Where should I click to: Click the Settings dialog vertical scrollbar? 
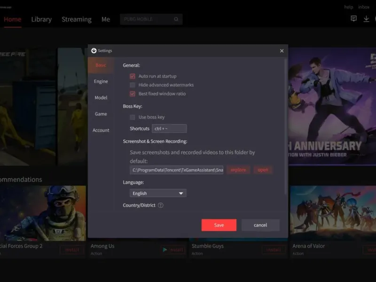(x=285, y=126)
